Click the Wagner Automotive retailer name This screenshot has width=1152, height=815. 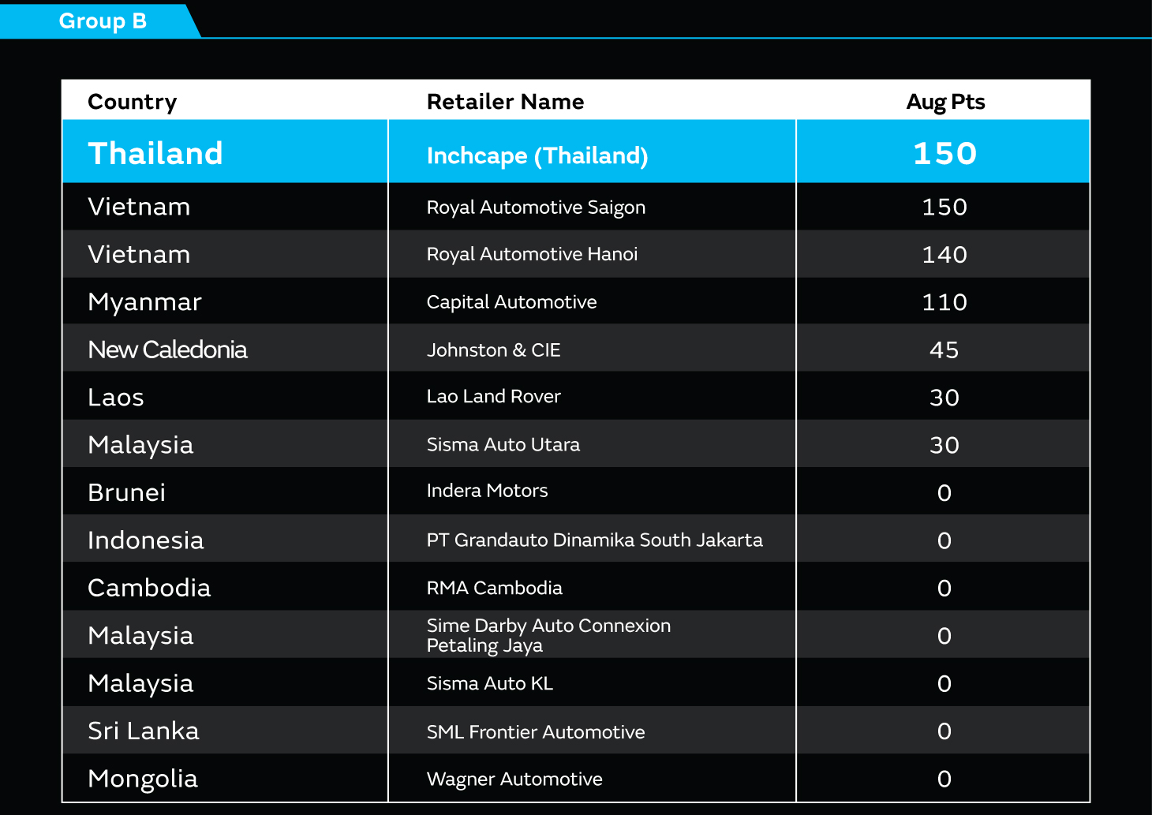point(514,779)
